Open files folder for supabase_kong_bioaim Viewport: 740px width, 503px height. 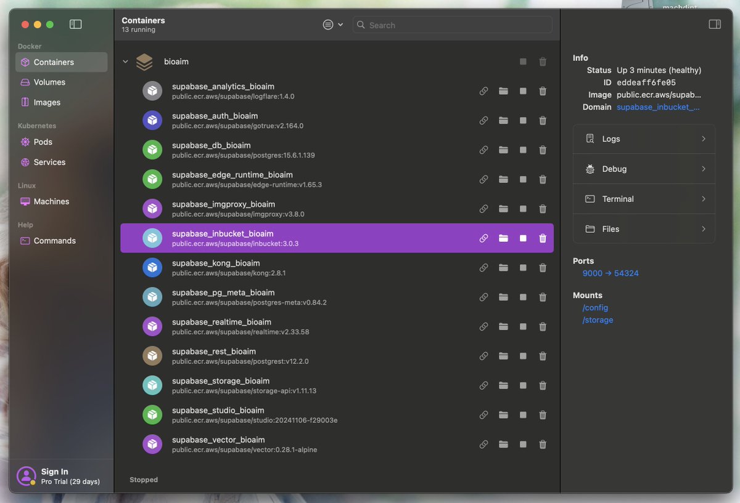pos(503,268)
